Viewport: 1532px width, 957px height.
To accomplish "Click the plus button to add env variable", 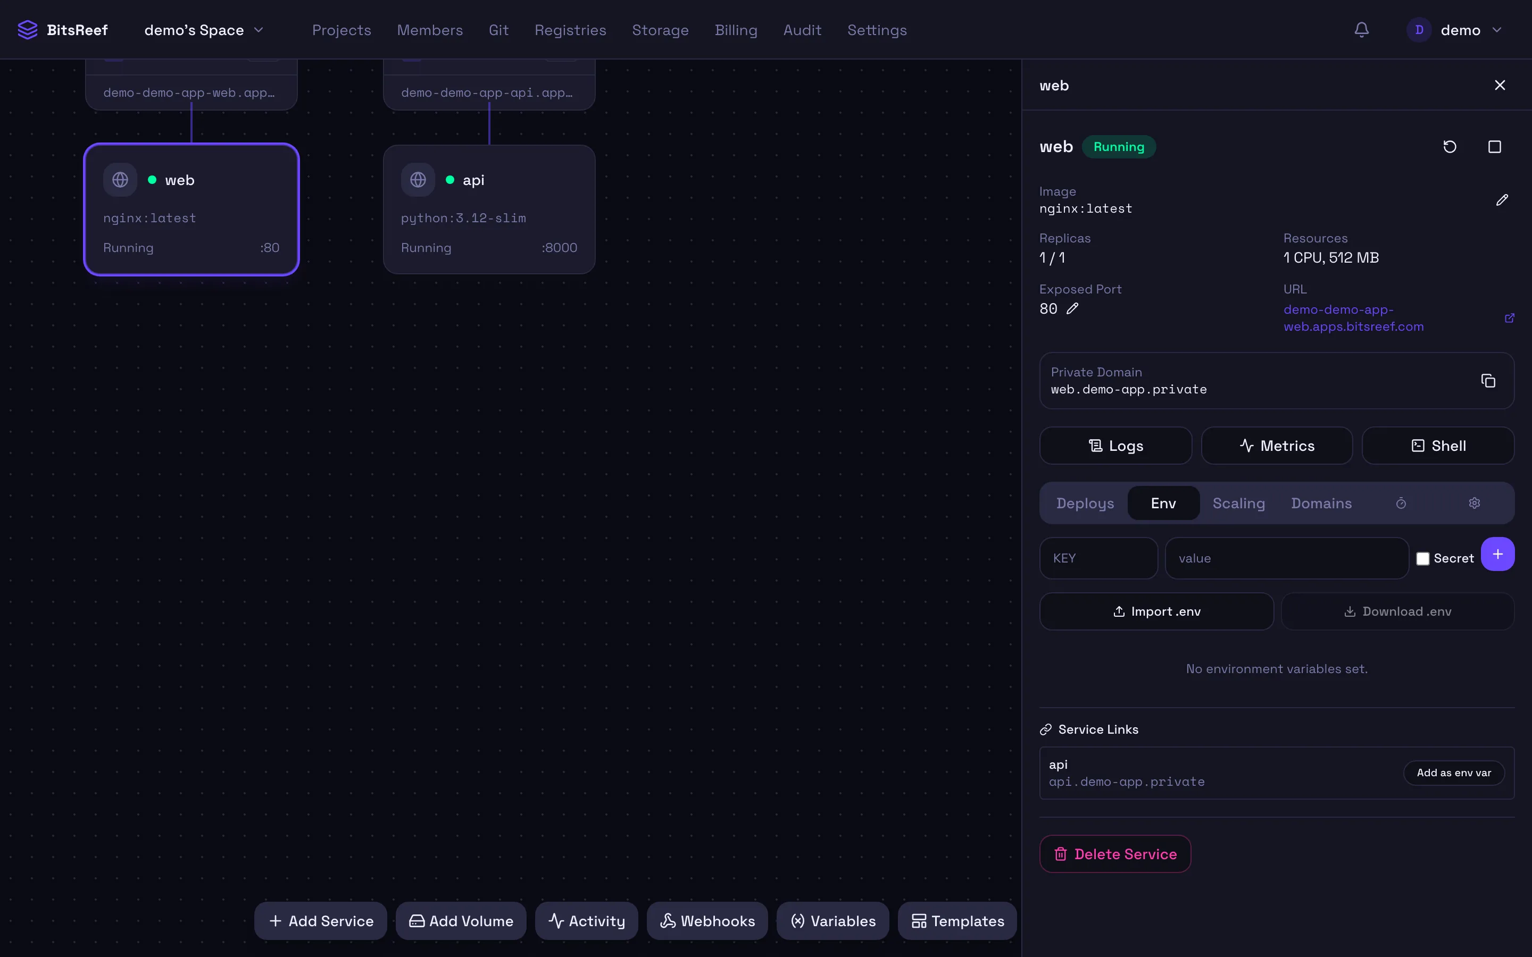I will (x=1498, y=555).
